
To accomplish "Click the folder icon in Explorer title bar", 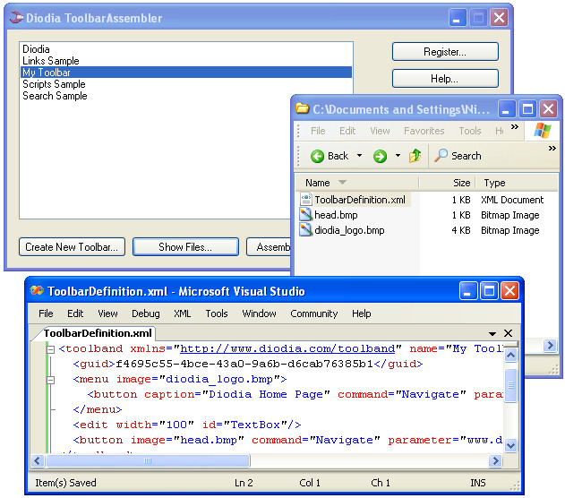I will pyautogui.click(x=303, y=108).
